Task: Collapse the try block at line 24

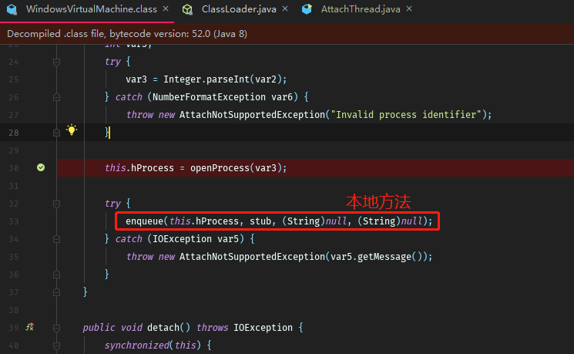Action: coord(56,62)
